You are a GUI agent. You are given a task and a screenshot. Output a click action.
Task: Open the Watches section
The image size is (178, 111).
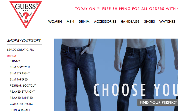pyautogui.click(x=167, y=22)
